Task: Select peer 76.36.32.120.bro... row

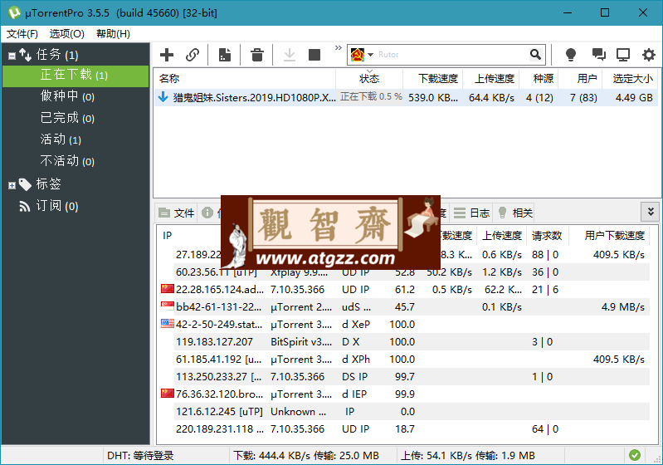Action: click(404, 394)
